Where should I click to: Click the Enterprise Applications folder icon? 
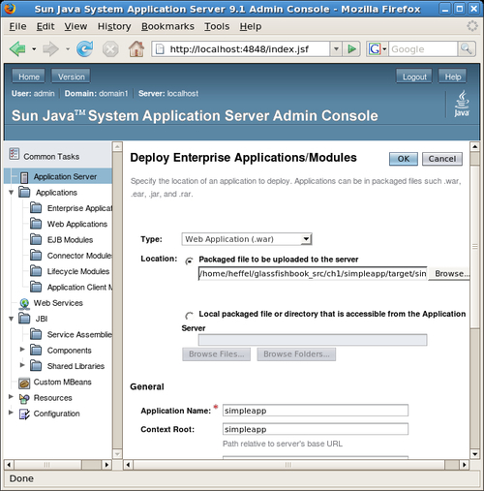(36, 208)
